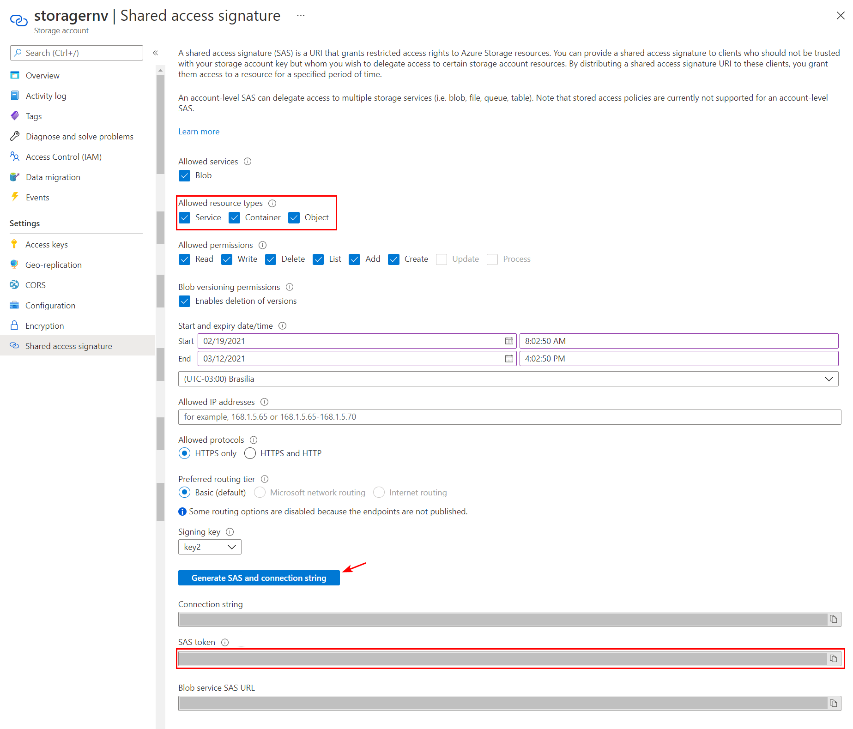Click the Data migration icon
Viewport: 853px width, 729px height.
(x=15, y=177)
